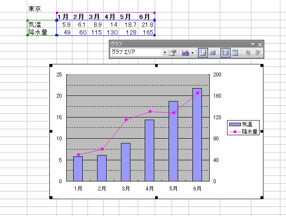The height and width of the screenshot is (216, 286).
Task: Click the 4月 column header cell
Action: 110,16
